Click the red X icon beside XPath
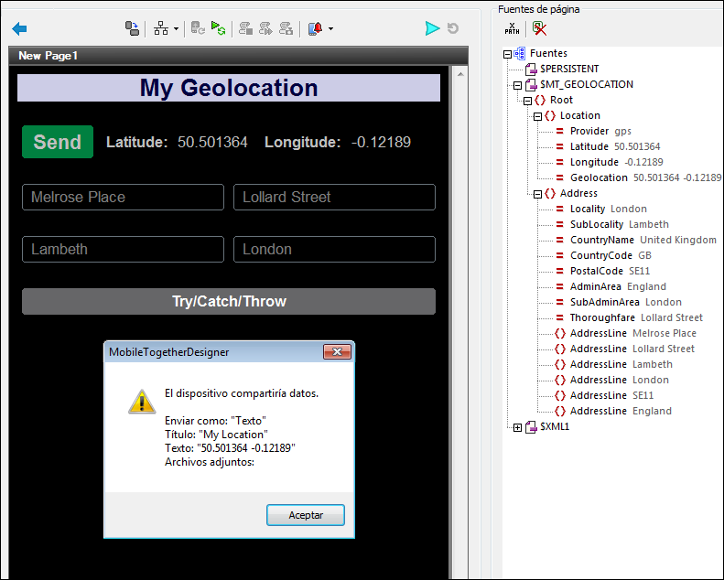This screenshot has width=724, height=580. click(x=539, y=28)
